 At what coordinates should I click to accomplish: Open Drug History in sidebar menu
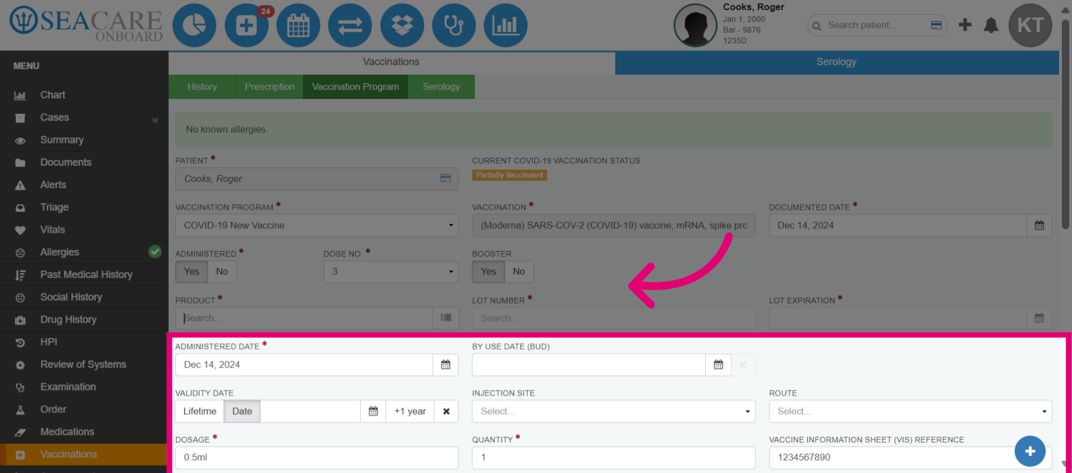click(x=84, y=320)
